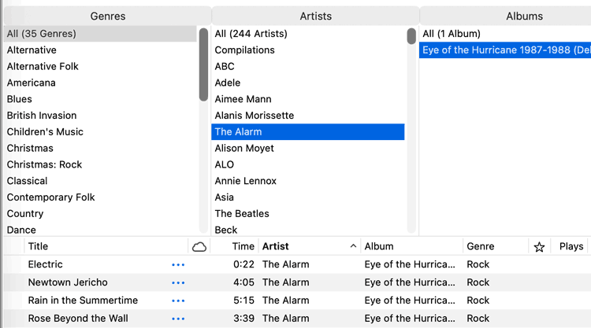Click the Artists browser column header

(316, 17)
